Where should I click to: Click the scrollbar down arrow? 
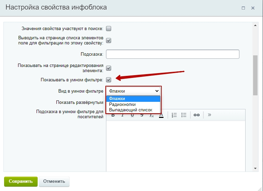pyautogui.click(x=255, y=168)
